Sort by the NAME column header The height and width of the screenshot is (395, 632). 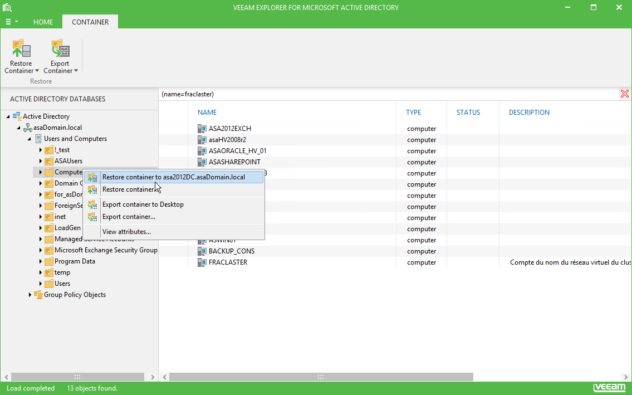coord(207,112)
